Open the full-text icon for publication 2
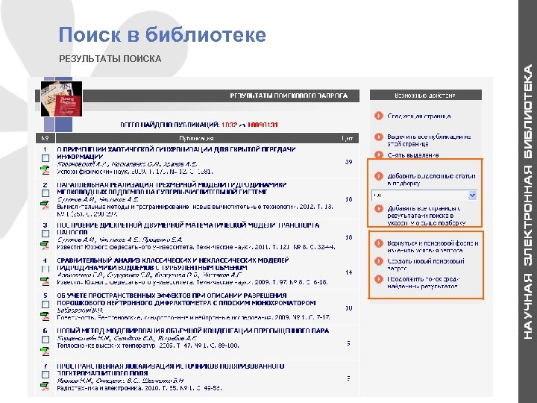The image size is (537, 403). click(x=45, y=206)
